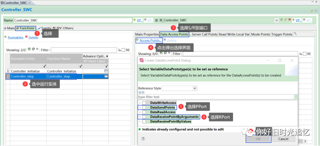Click the refresh icon in the runnables table toolbar

click(x=33, y=49)
